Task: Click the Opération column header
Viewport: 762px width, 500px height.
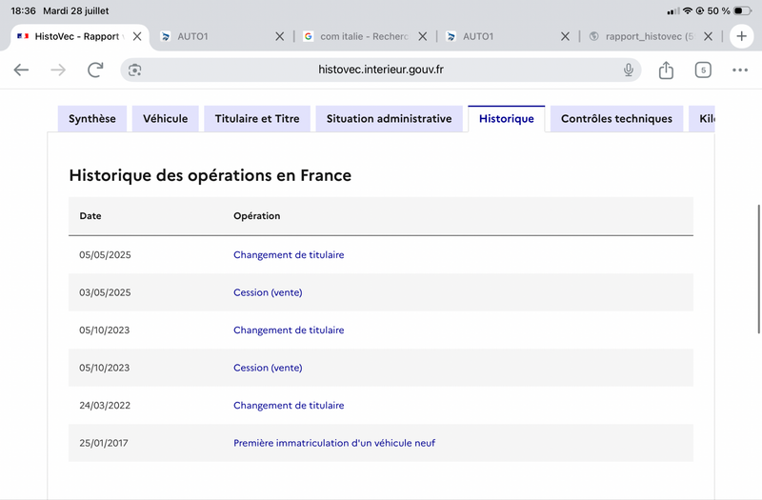Action: (x=256, y=216)
